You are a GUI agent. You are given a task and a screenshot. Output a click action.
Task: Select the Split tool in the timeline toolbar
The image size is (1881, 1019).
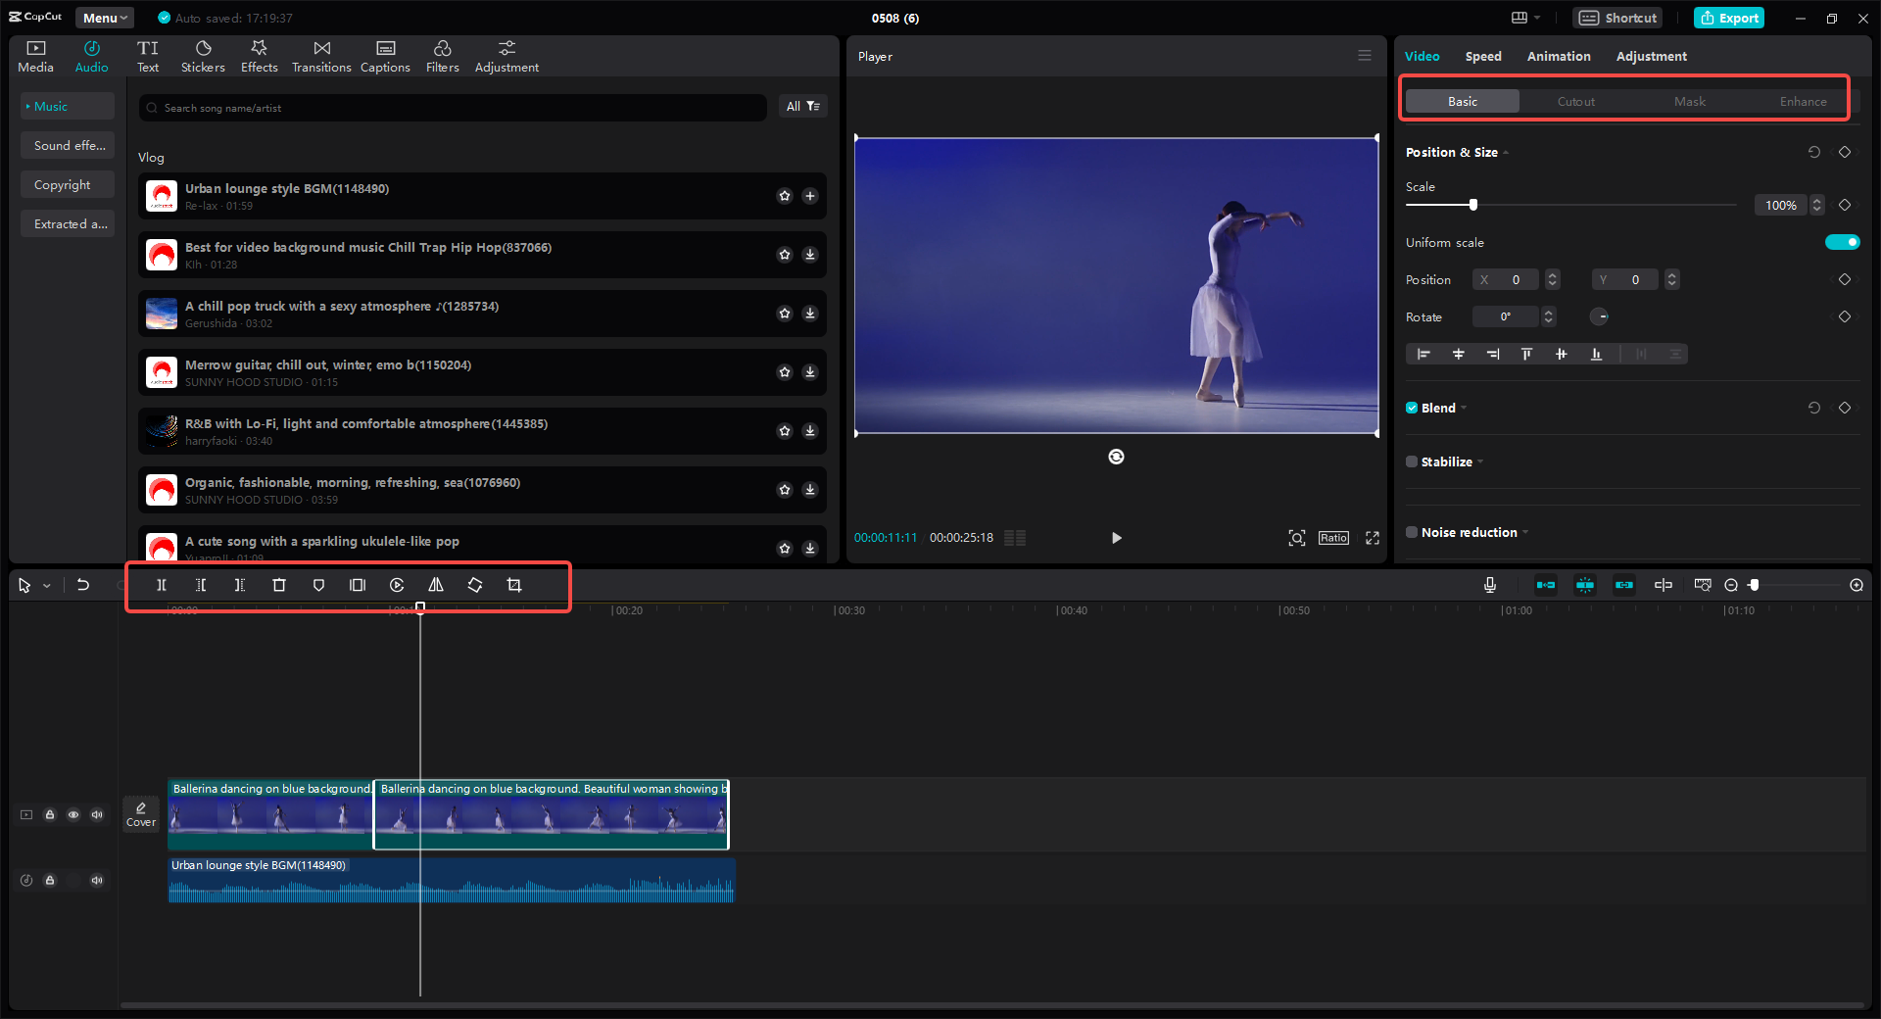tap(162, 585)
